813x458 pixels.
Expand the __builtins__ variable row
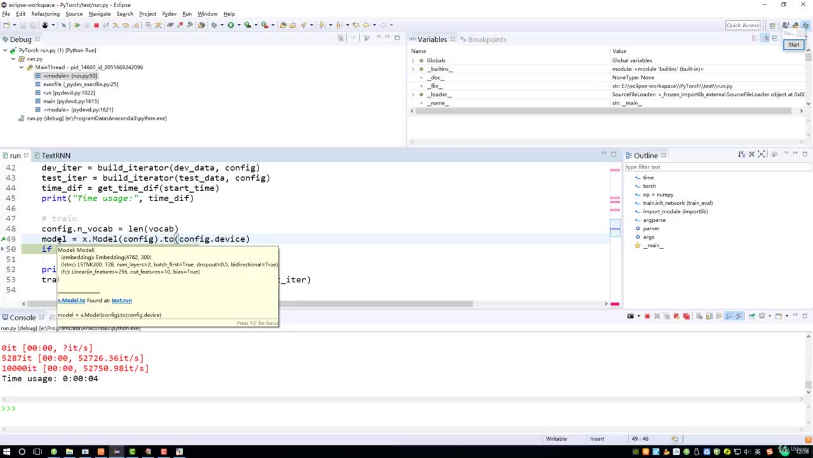pyautogui.click(x=413, y=69)
